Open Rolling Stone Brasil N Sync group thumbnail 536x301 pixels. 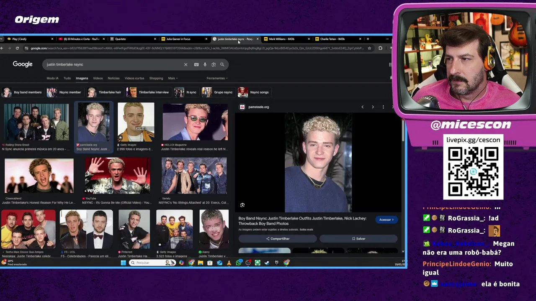[x=36, y=122]
